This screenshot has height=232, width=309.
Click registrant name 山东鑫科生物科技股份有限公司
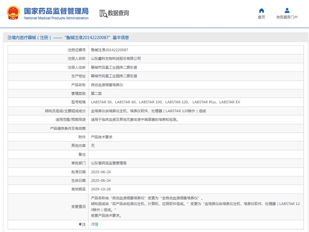click(x=116, y=58)
